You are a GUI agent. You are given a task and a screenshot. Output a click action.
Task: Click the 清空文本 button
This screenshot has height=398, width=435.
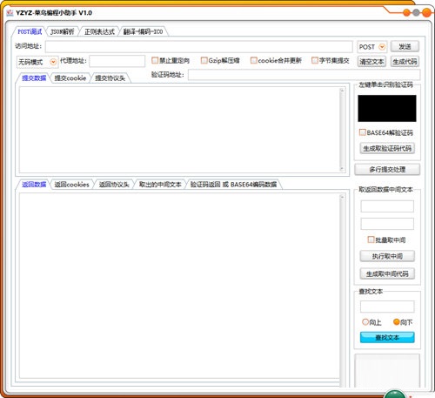pyautogui.click(x=371, y=62)
